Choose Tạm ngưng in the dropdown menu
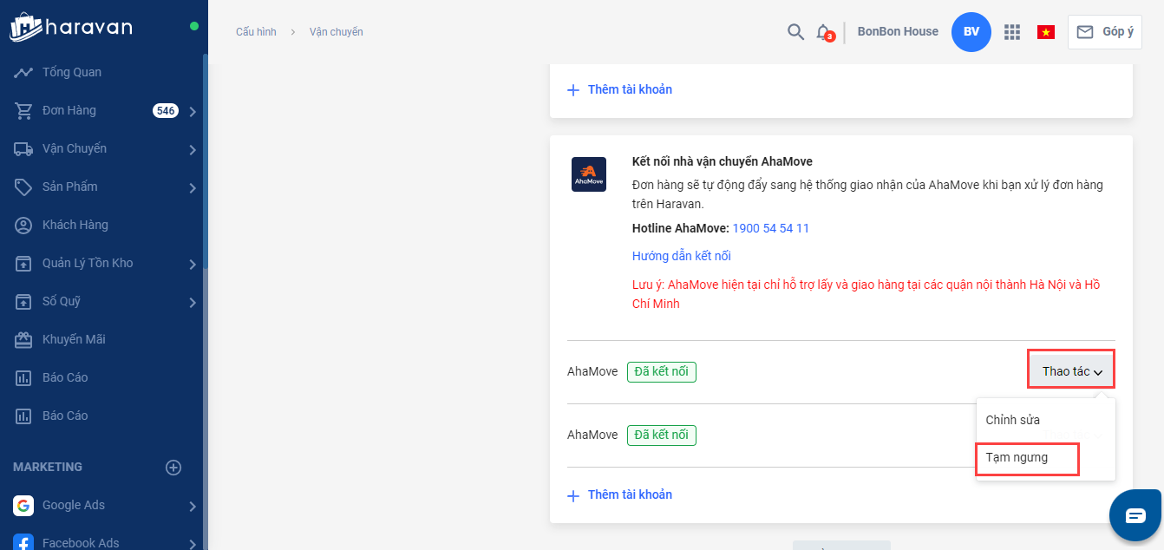Screen dimensions: 1164x550 click(1017, 458)
